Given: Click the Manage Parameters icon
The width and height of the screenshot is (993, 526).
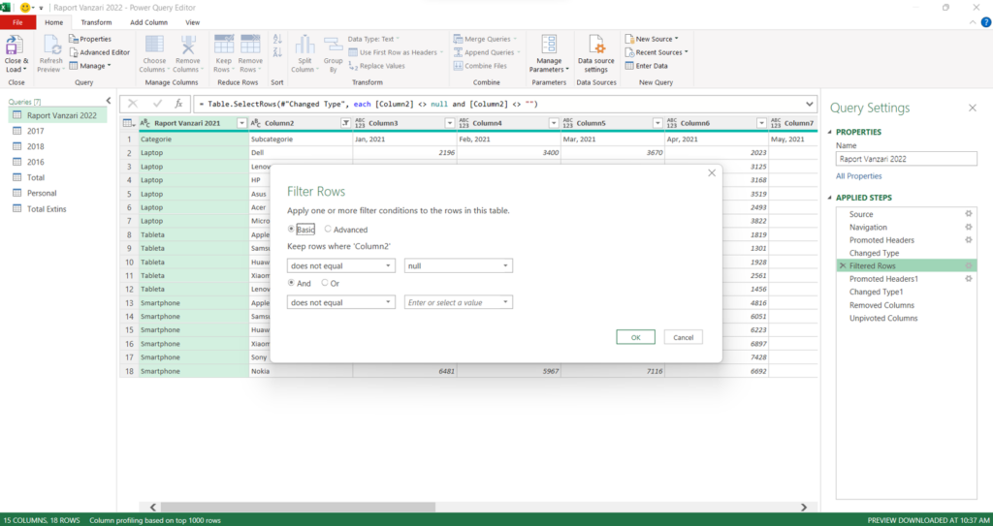Looking at the screenshot, I should tap(549, 48).
